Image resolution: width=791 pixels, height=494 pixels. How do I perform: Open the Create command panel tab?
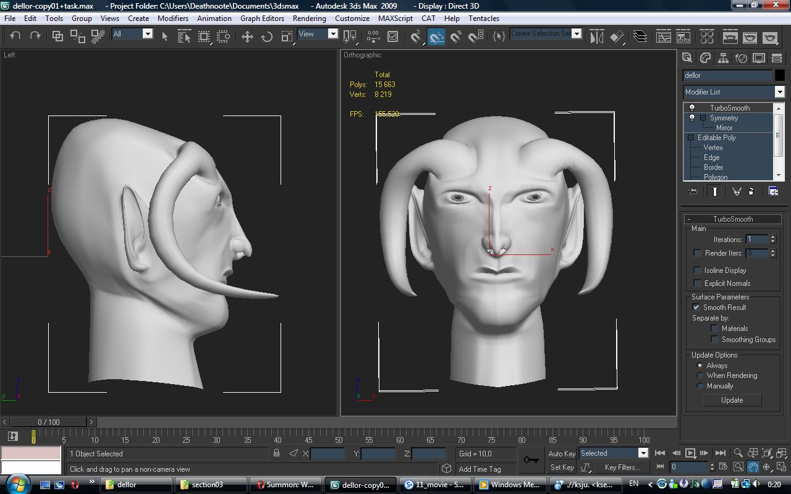[x=687, y=58]
